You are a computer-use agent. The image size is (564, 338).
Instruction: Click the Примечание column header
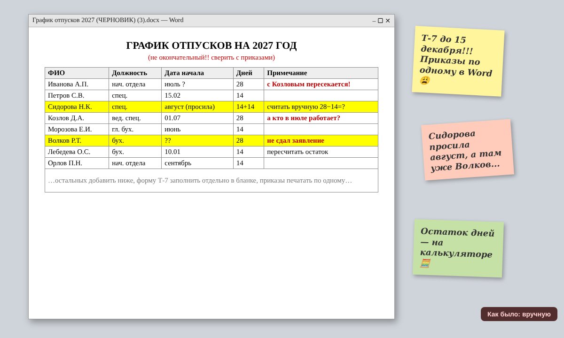321,73
